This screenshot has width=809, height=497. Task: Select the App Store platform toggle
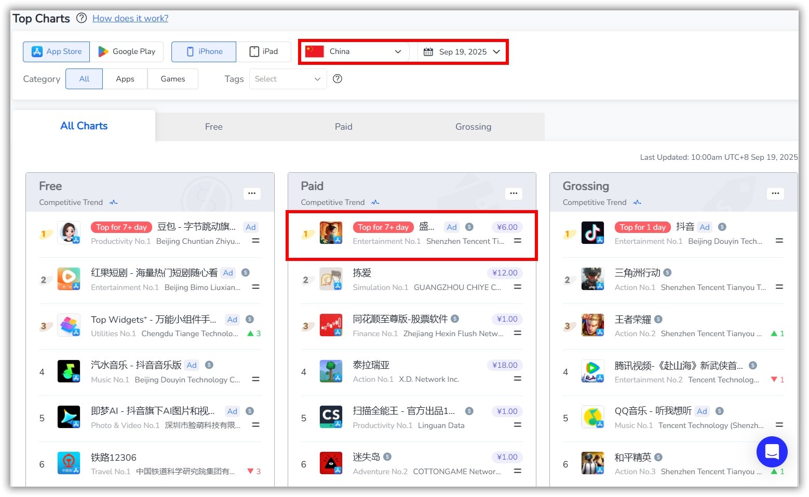57,51
